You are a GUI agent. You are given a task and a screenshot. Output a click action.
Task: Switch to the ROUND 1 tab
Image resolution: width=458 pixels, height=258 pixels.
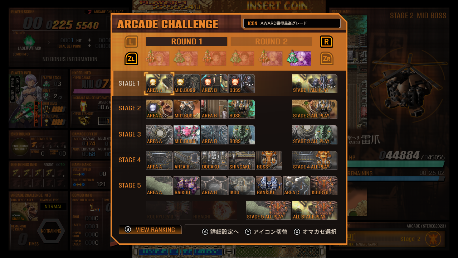point(186,42)
